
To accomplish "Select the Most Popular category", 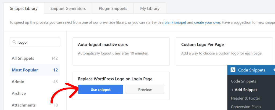I will pos(25,70).
